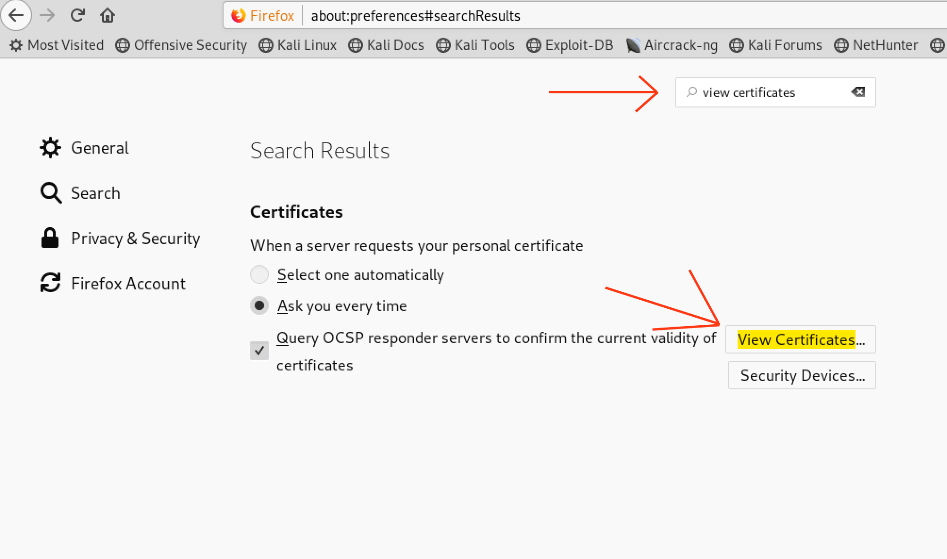Click the Most Visited gear icon

pos(16,45)
